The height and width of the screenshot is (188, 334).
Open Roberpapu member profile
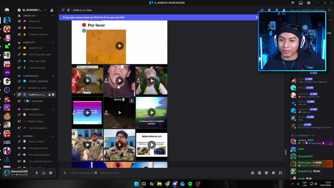tap(311, 164)
